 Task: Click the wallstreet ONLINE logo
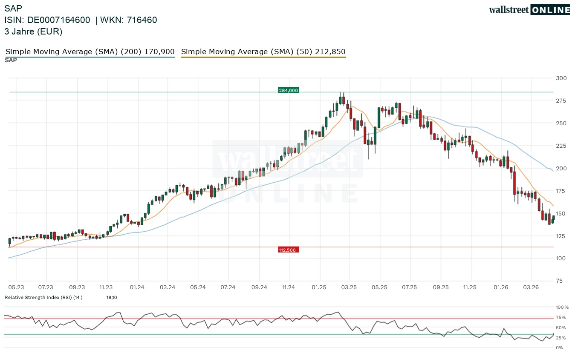click(x=529, y=10)
